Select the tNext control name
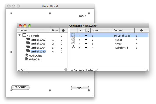Viewport: 156px width, 104px height. 119,40
